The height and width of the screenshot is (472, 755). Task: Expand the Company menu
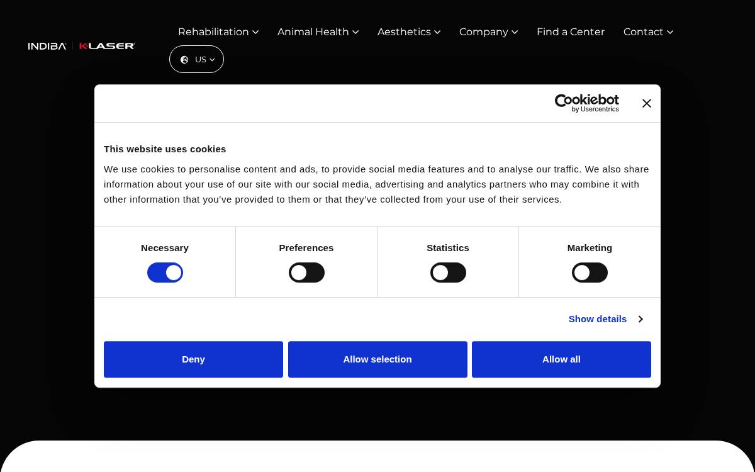(x=488, y=31)
